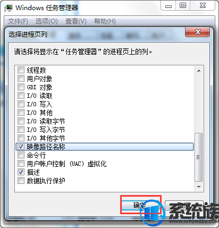Enable the 命令行 column checkbox
The image size is (219, 228).
tap(21, 155)
